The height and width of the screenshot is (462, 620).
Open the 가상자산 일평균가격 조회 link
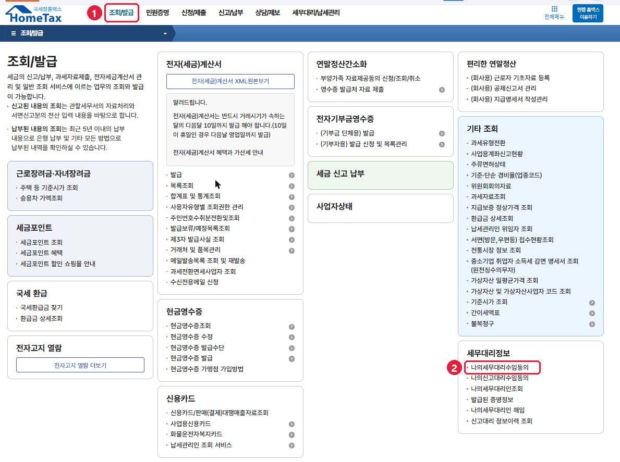click(x=505, y=280)
